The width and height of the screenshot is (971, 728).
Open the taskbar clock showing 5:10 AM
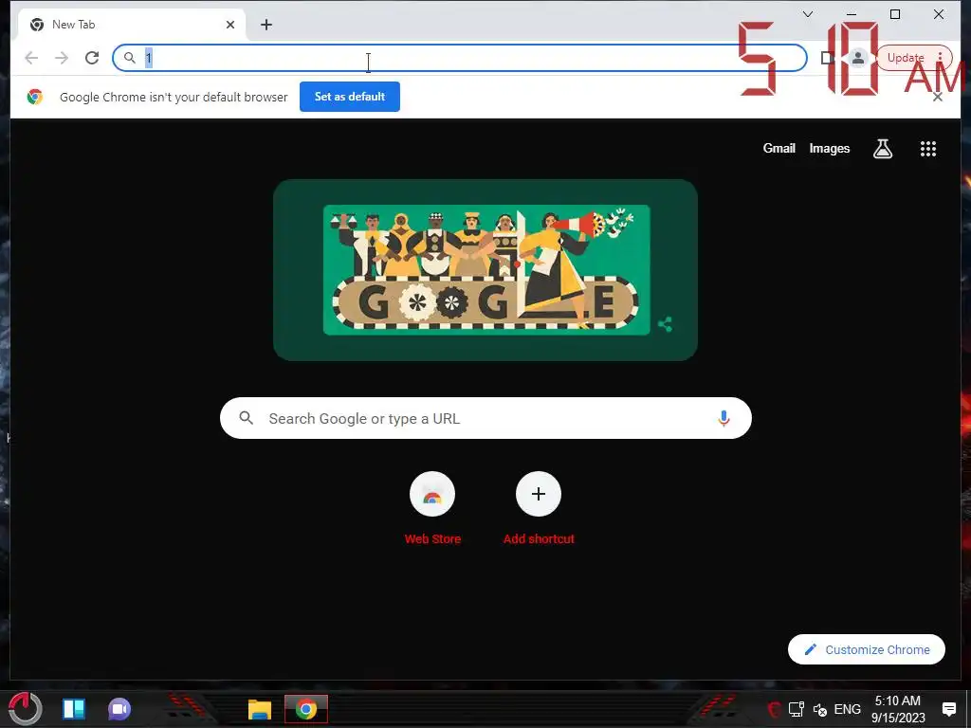898,709
